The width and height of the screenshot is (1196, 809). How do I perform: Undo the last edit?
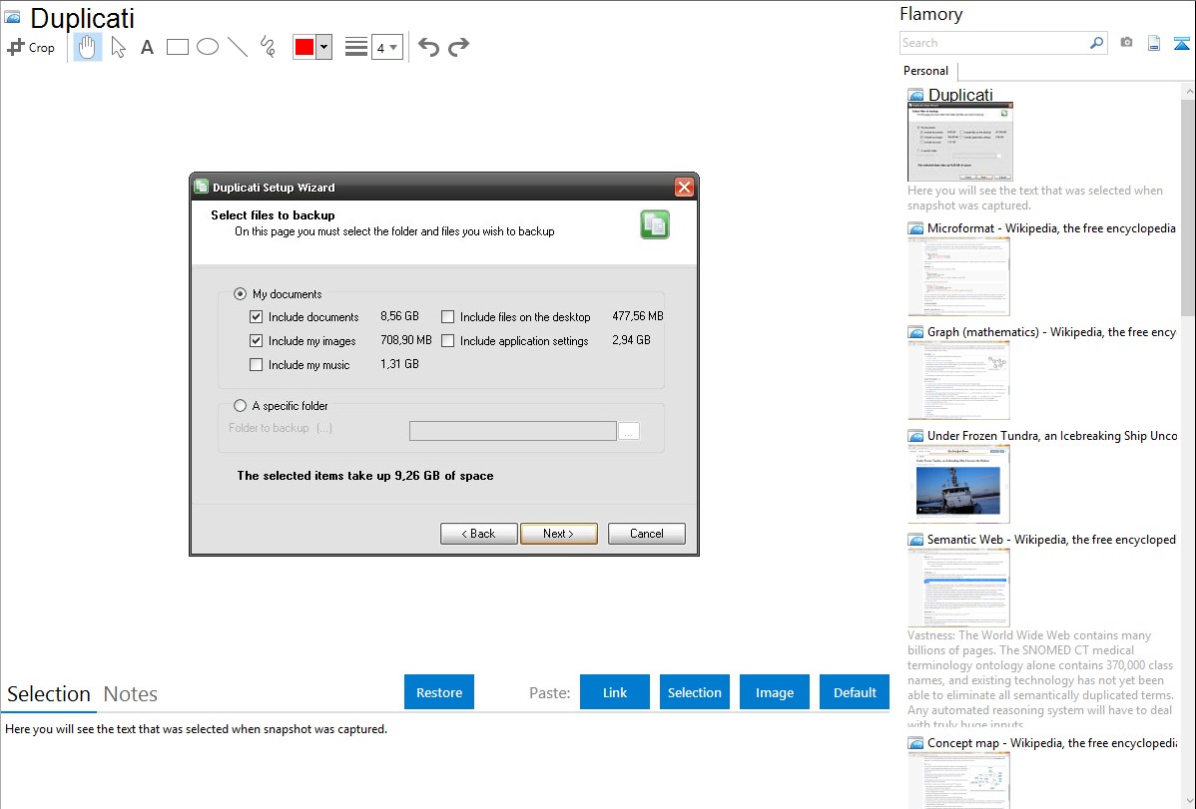click(428, 47)
